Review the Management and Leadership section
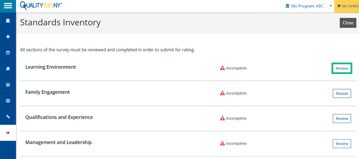359x159 pixels. click(x=342, y=144)
